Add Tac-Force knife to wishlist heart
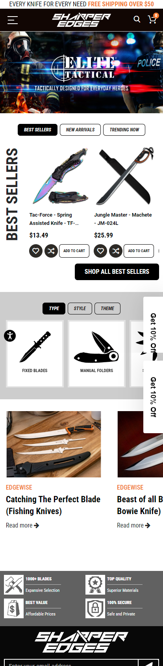Screen dimensions: 163x666 (36, 251)
